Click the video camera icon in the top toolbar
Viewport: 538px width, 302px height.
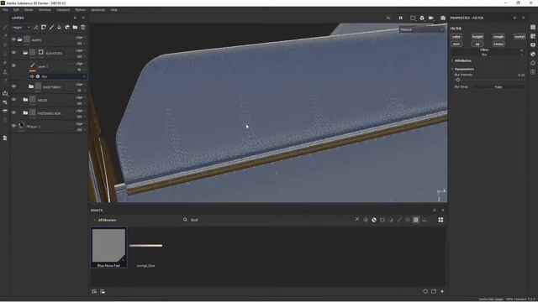431,18
